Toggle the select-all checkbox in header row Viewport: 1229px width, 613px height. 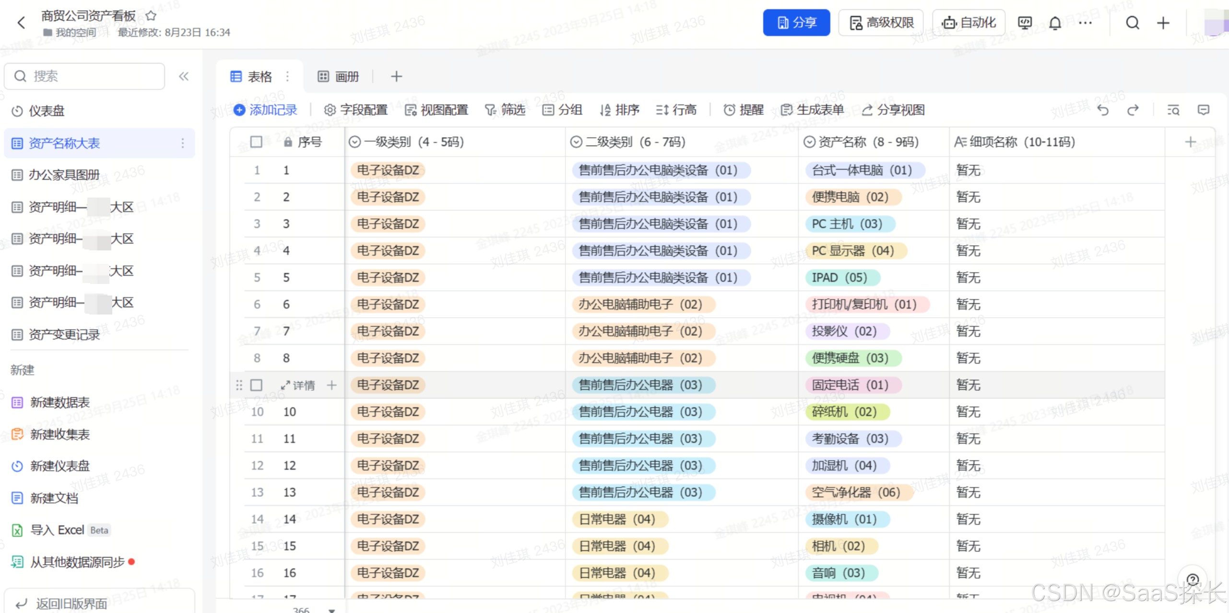(x=256, y=142)
